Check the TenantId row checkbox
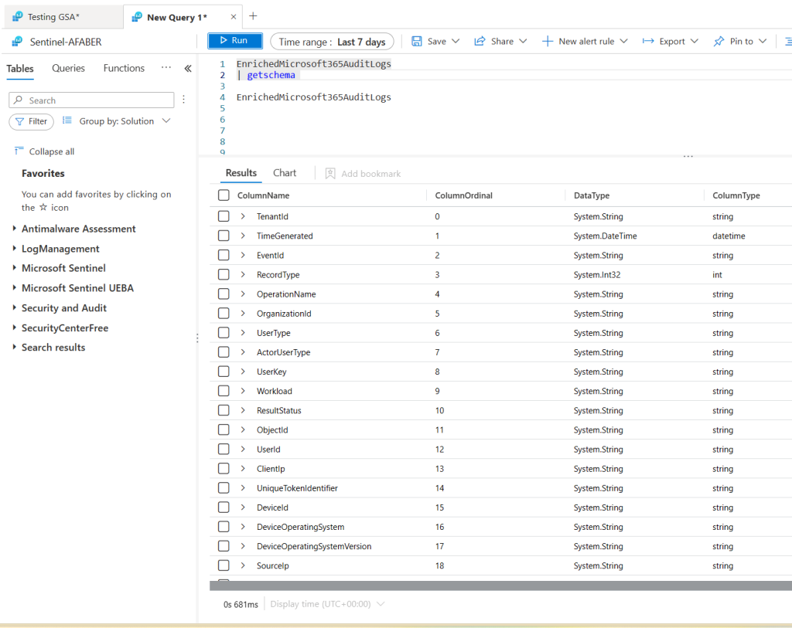 tap(224, 217)
